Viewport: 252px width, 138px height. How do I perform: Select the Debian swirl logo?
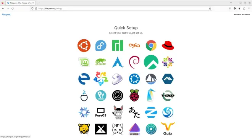[134, 62]
